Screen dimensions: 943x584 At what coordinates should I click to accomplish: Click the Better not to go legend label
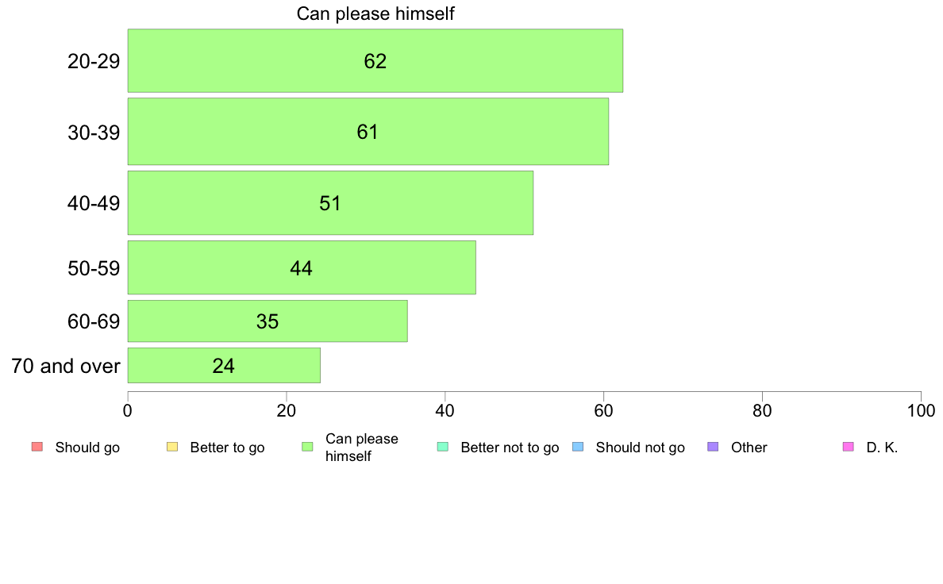tap(510, 448)
